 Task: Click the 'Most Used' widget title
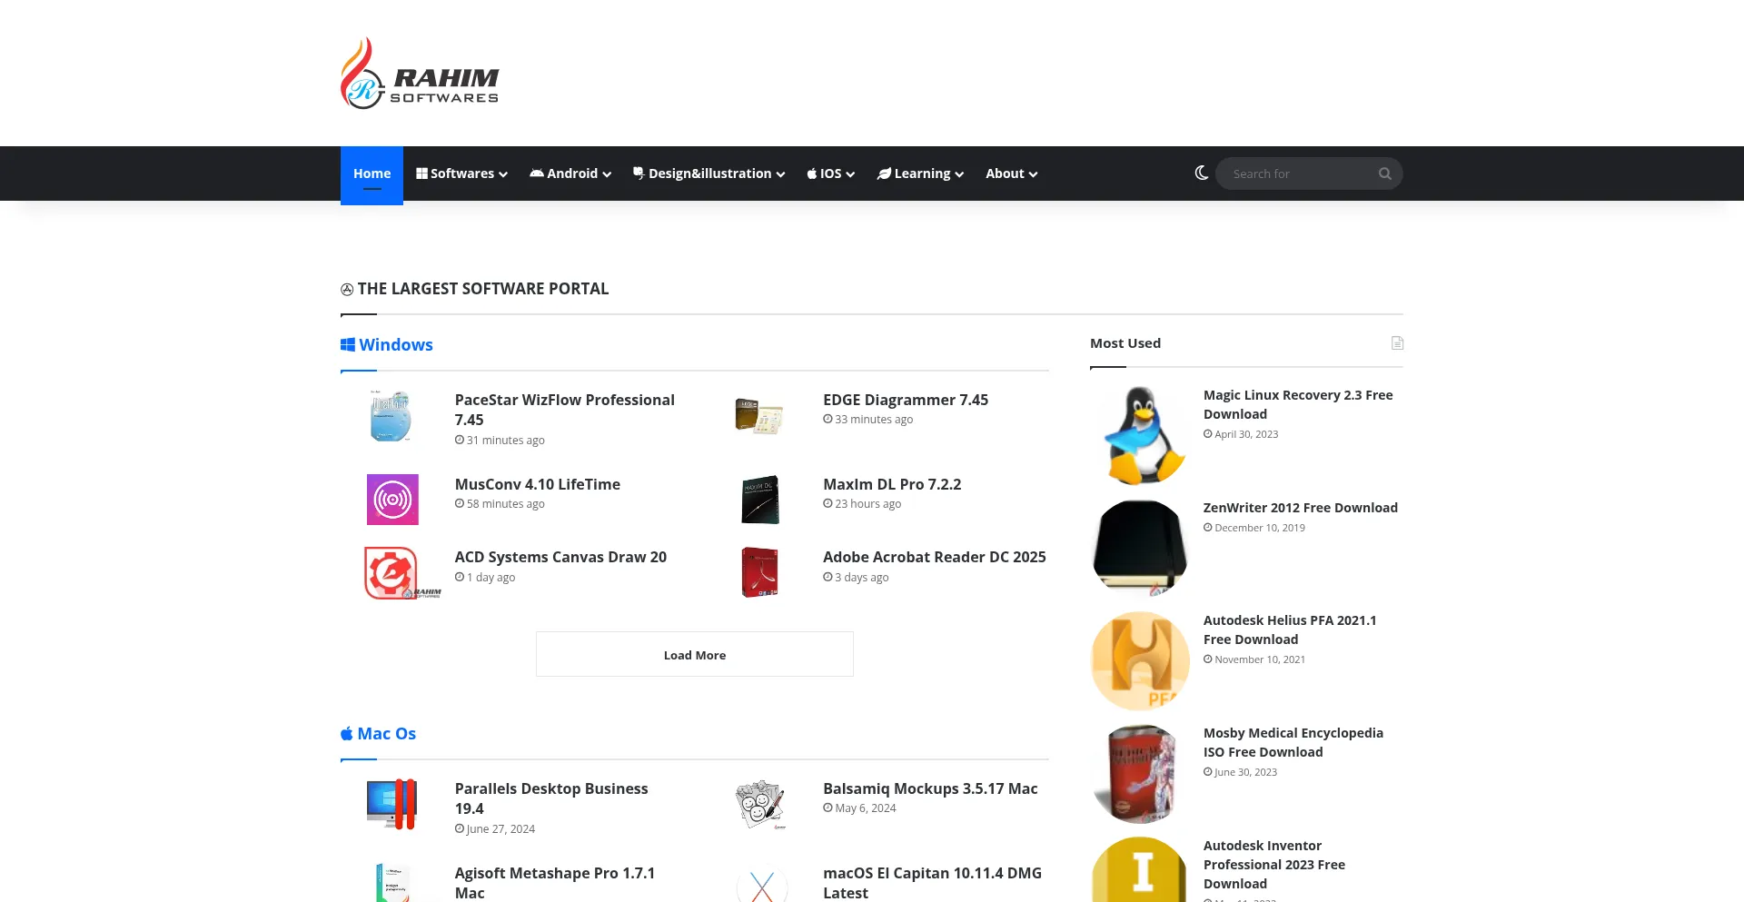[1125, 343]
